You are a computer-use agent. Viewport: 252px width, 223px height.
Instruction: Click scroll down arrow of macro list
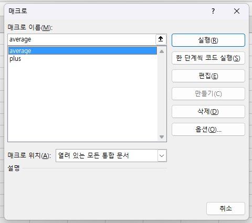click(162, 137)
